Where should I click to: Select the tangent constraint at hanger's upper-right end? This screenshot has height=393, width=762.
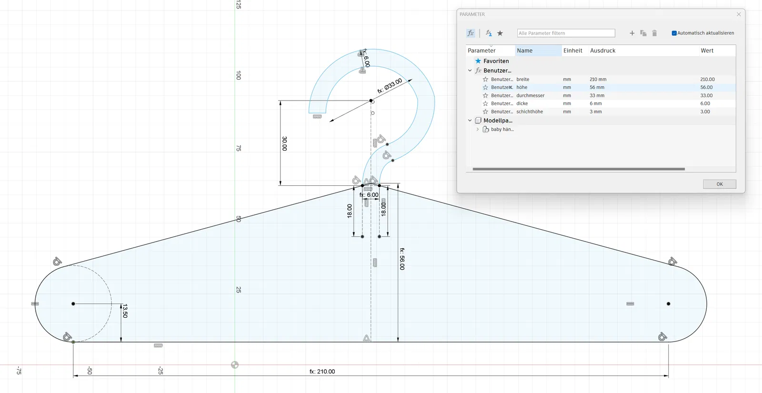[672, 261]
